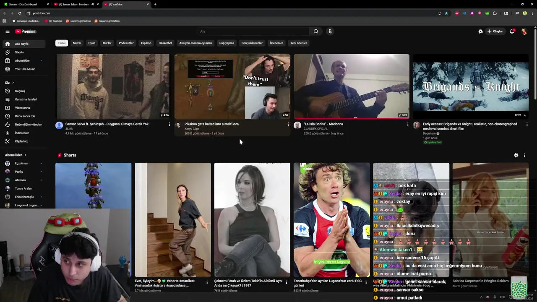Open Oynatma listeleri in sidebar

(23, 99)
